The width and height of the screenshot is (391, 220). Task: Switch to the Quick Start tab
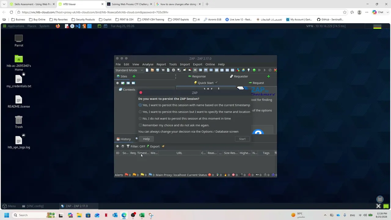pyautogui.click(x=206, y=83)
